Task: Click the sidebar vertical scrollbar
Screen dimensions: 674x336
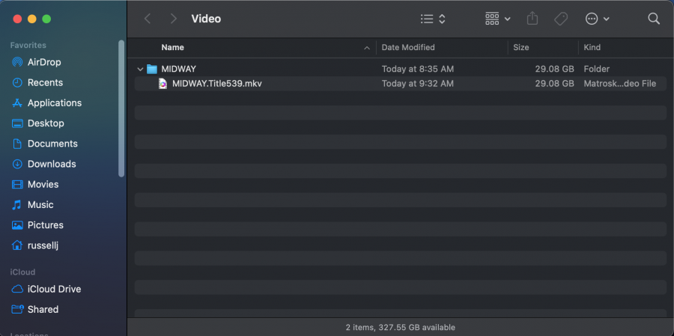Action: coord(121,109)
